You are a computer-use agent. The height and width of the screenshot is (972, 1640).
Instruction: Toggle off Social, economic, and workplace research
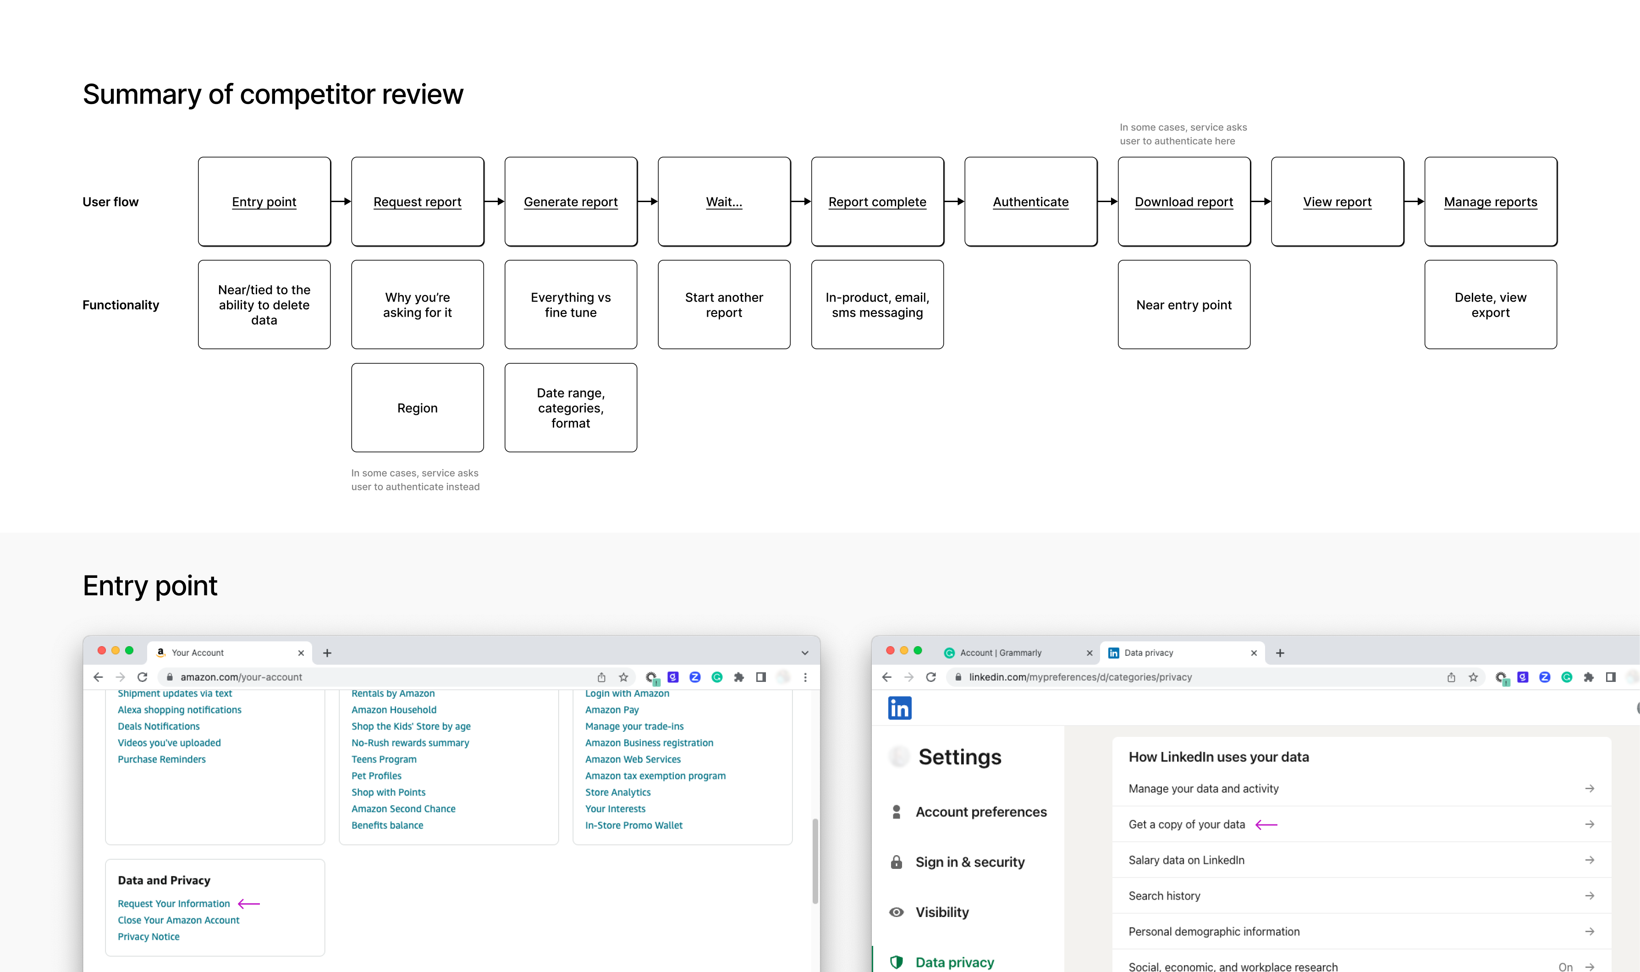[1565, 967]
